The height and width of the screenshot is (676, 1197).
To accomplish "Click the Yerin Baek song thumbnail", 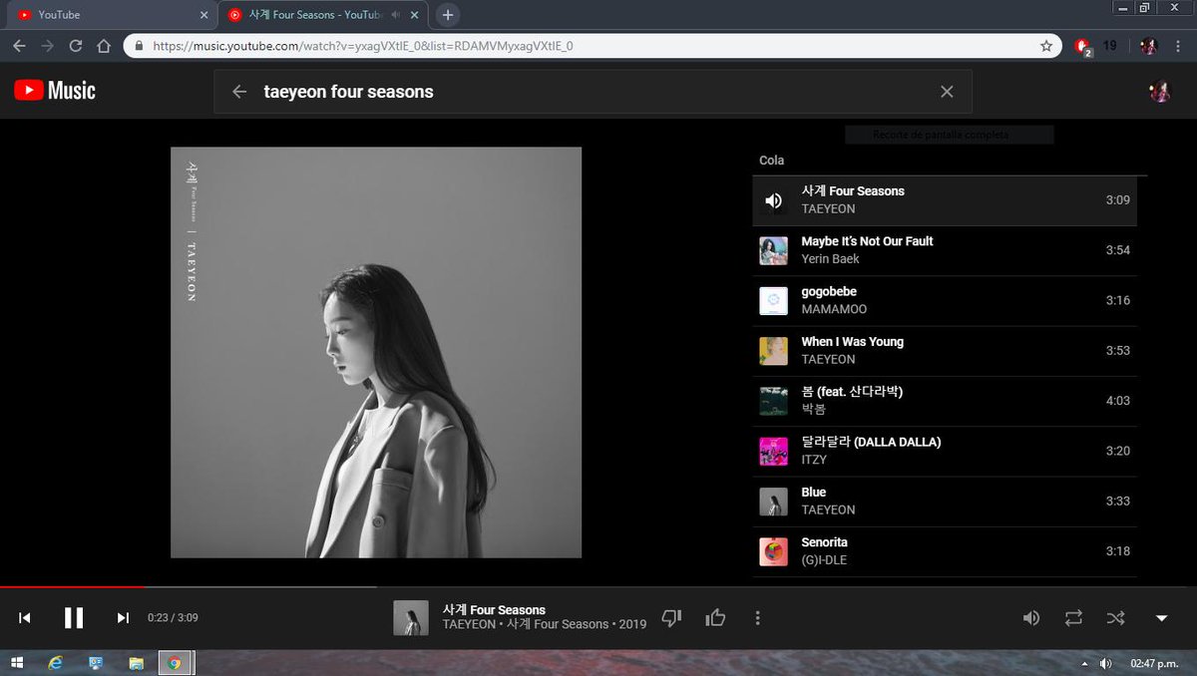I will [773, 250].
